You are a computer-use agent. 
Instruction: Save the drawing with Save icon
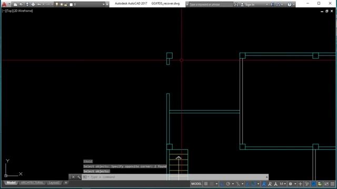[27, 4]
